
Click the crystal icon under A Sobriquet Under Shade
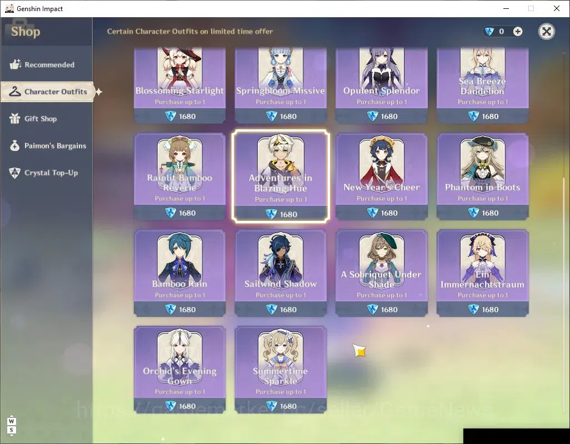point(373,309)
